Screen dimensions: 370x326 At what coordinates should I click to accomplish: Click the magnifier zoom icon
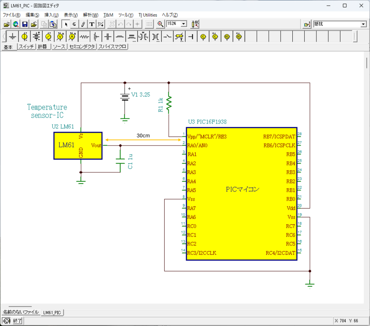click(160, 24)
